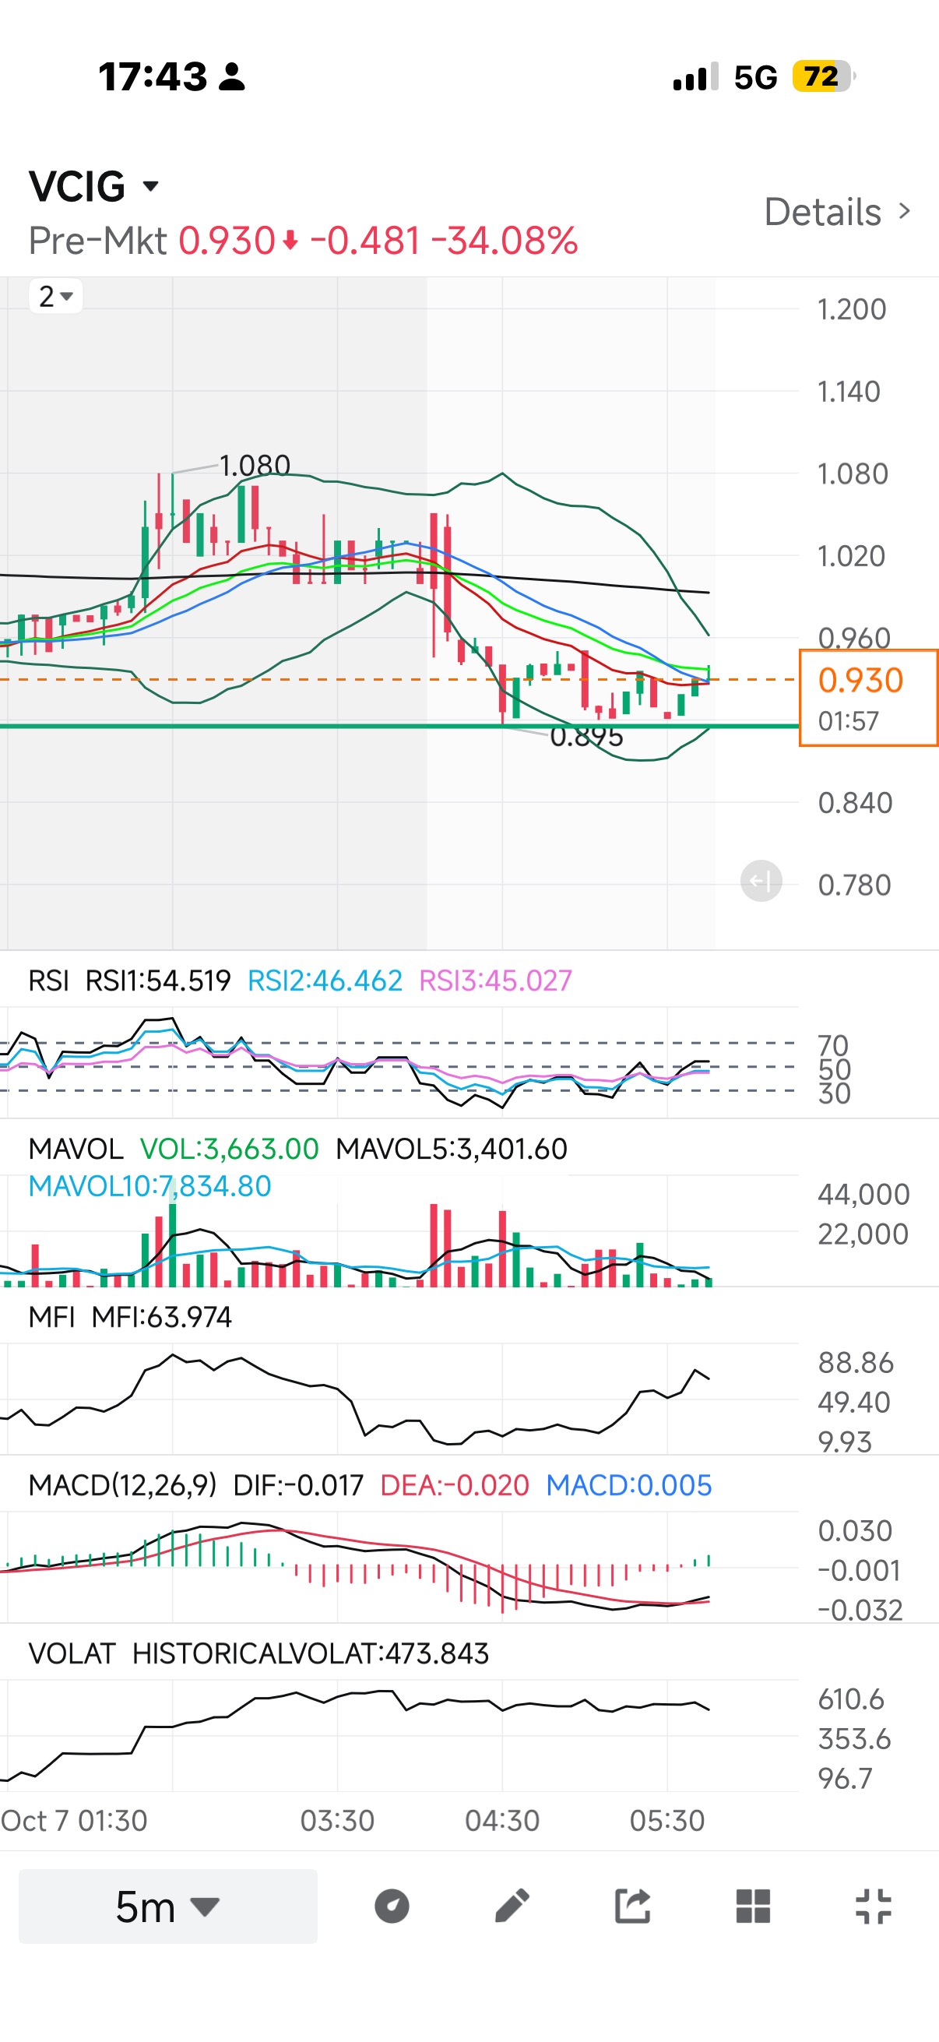Tap the DIF:-0.017 value
Image resolution: width=939 pixels, height=2042 pixels.
tap(298, 1484)
